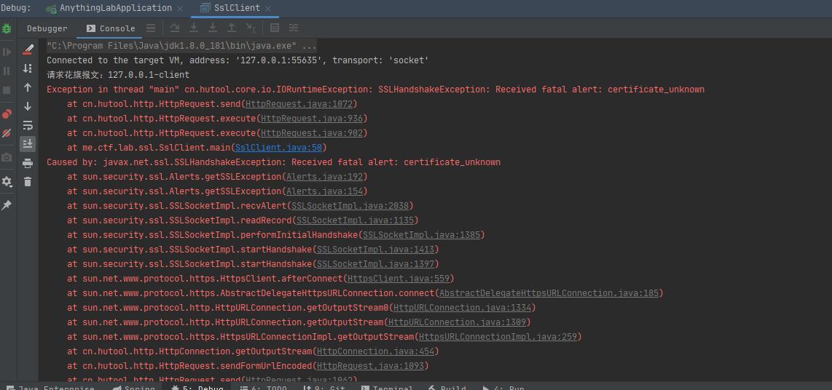Image resolution: width=832 pixels, height=390 pixels.
Task: Click the Pause Program icon
Action: pyautogui.click(x=7, y=71)
